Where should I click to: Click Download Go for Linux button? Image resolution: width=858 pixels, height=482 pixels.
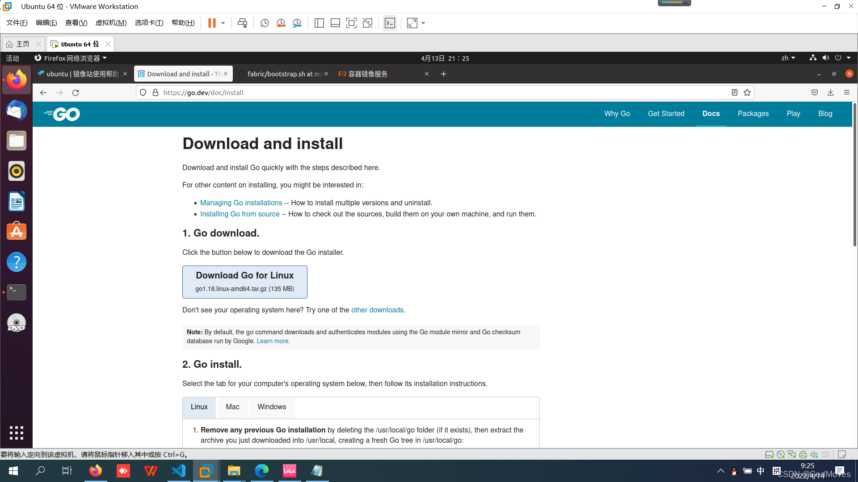click(244, 282)
